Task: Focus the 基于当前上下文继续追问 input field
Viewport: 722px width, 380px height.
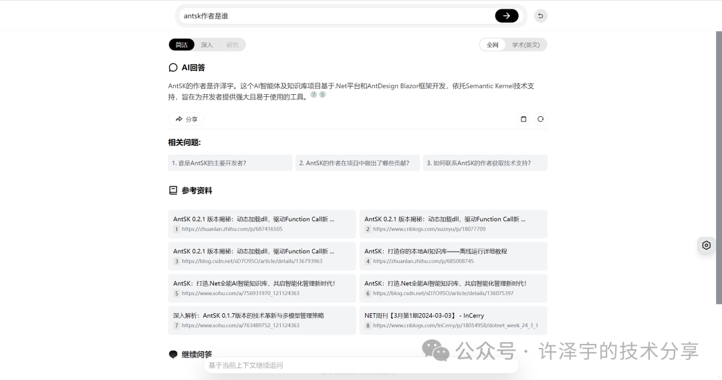Action: 361,365
